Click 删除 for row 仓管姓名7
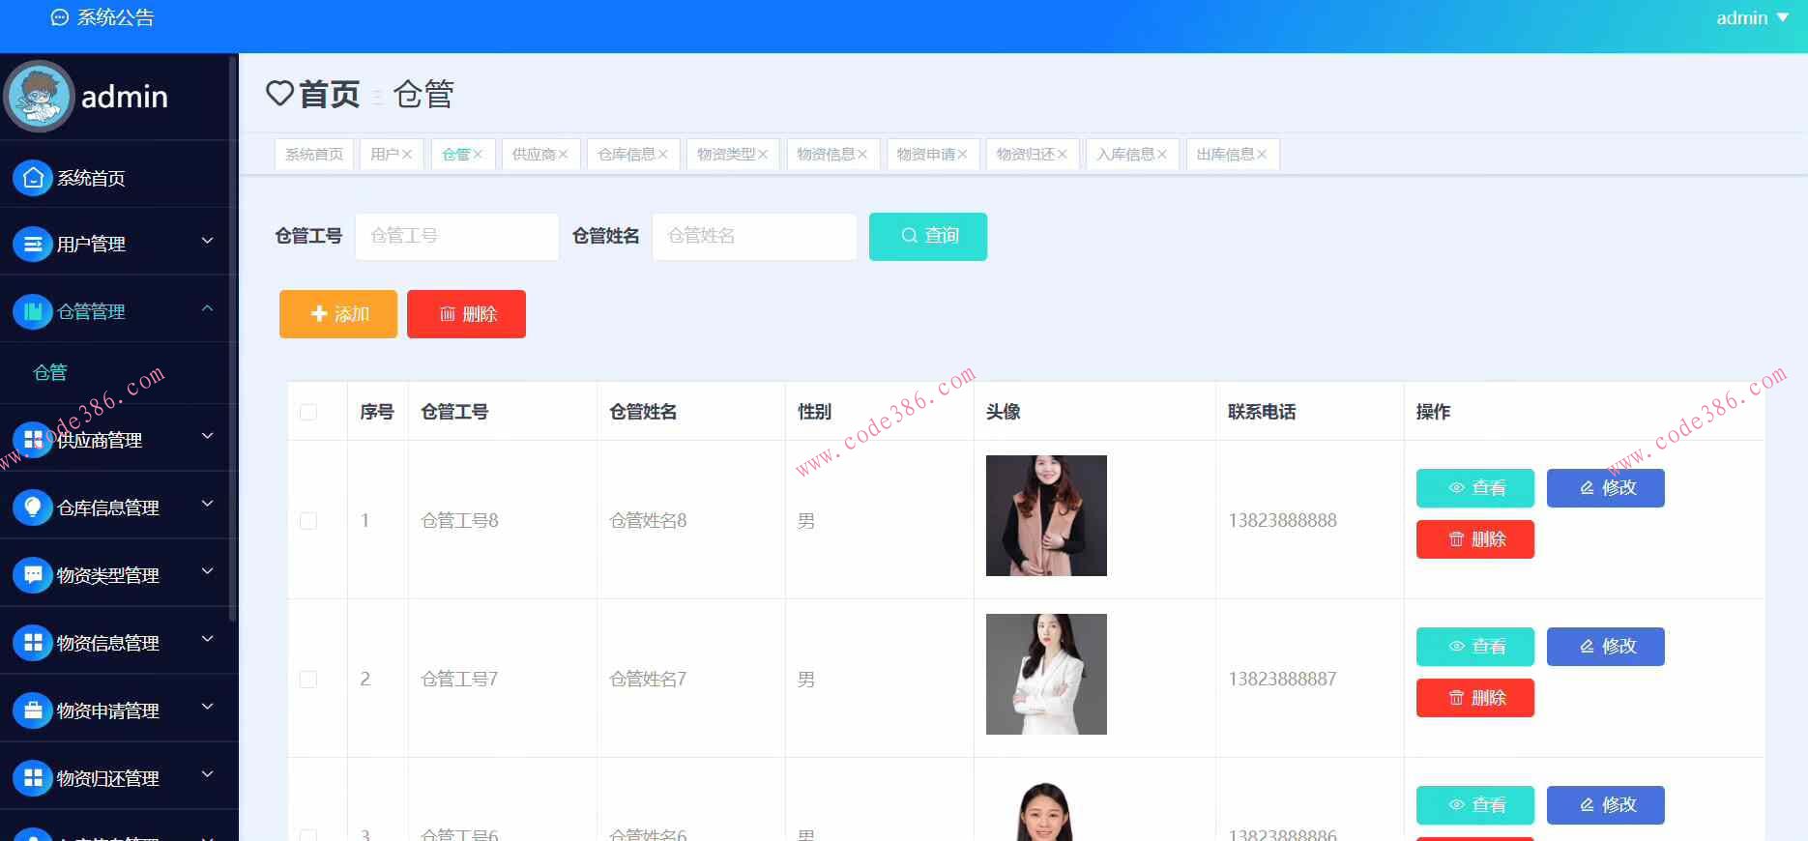This screenshot has height=841, width=1808. 1475,698
